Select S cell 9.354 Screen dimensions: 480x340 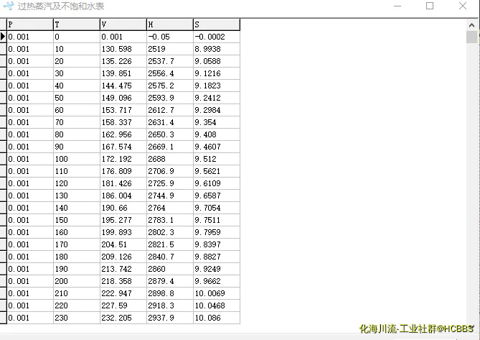point(217,122)
